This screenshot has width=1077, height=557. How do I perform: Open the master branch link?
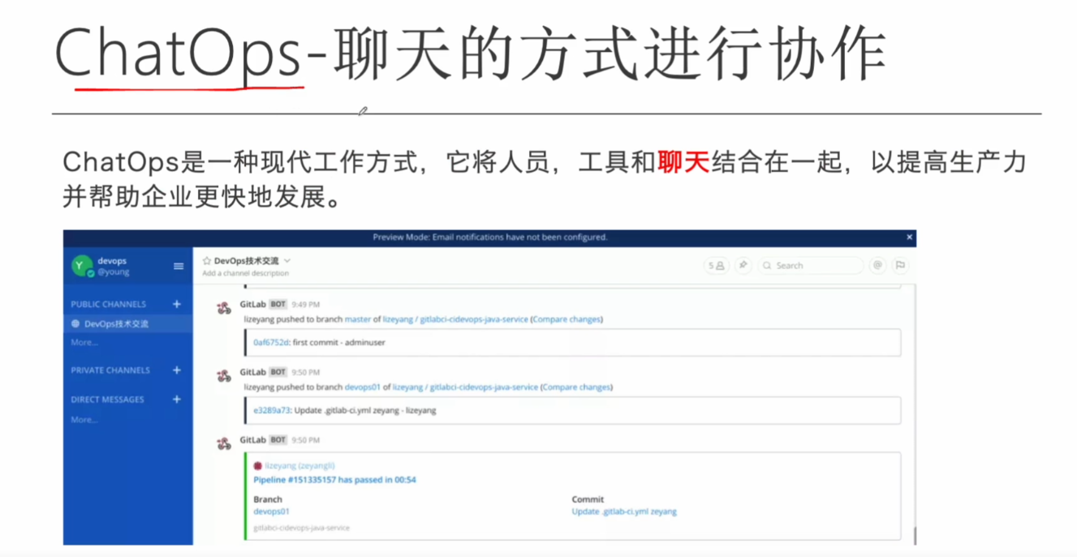tap(358, 319)
